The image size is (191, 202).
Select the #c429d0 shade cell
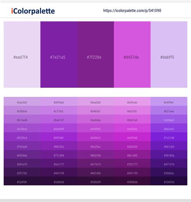[x=132, y=137]
